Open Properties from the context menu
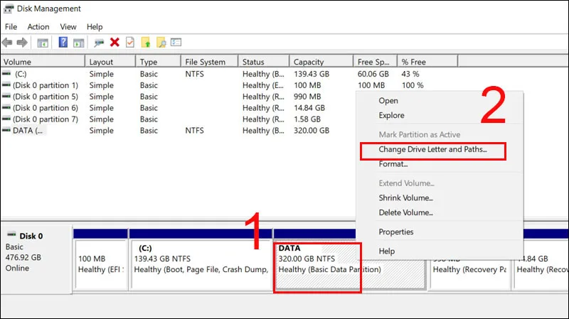 [x=396, y=232]
